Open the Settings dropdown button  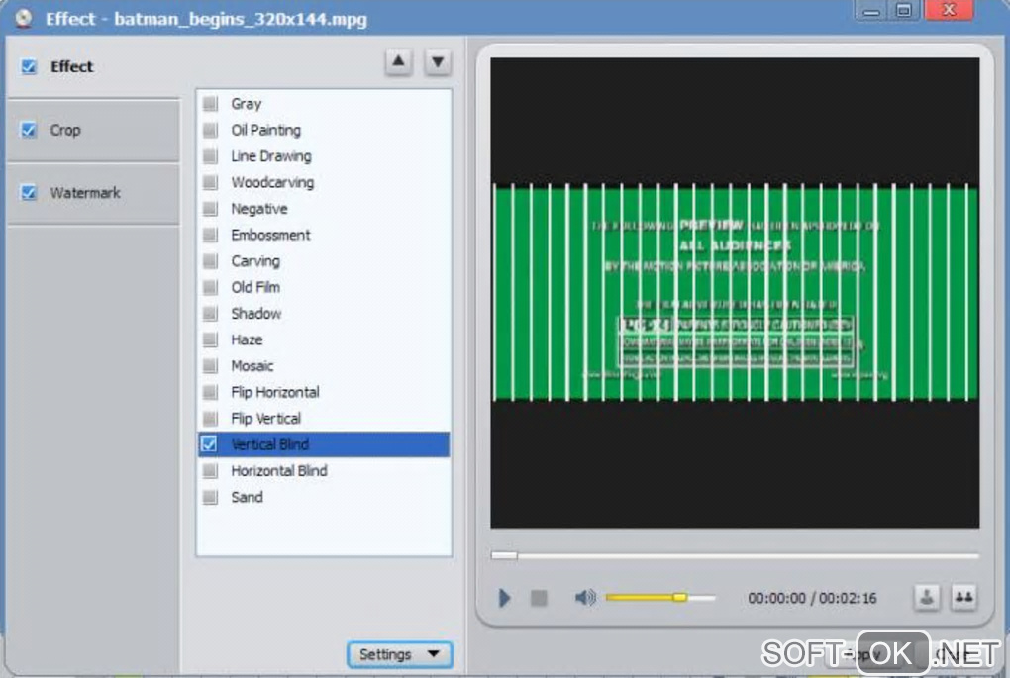pos(399,655)
